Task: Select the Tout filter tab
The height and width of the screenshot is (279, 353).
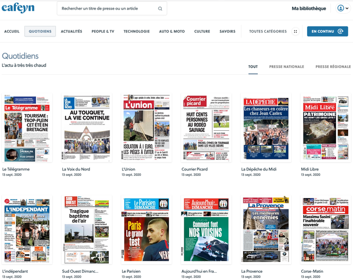Action: tap(253, 67)
